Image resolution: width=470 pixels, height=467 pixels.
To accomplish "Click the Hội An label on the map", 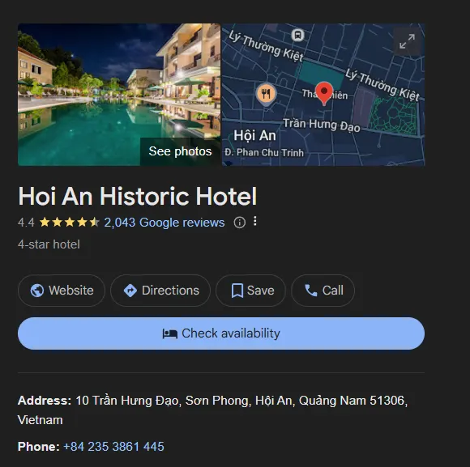I will pos(254,135).
